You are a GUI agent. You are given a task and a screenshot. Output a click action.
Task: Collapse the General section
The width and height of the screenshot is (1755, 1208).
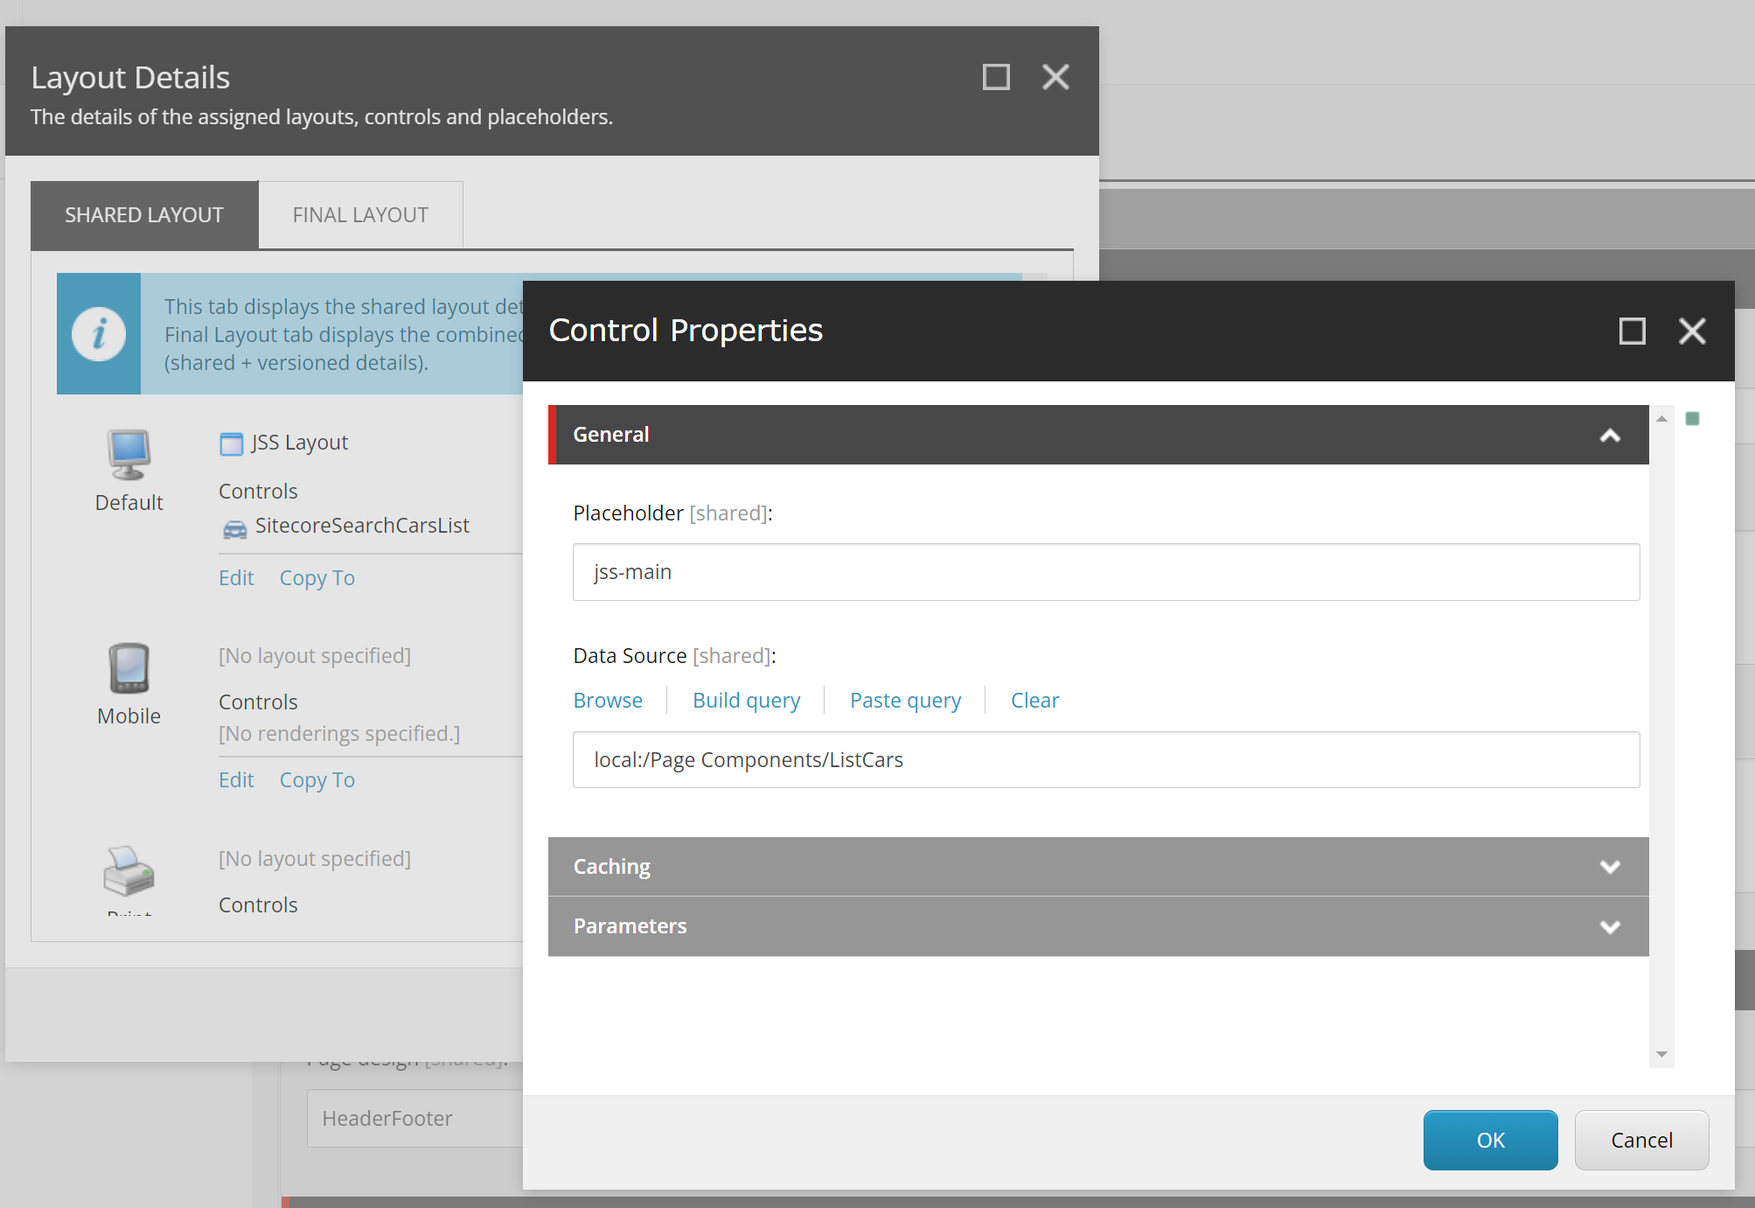1610,436
